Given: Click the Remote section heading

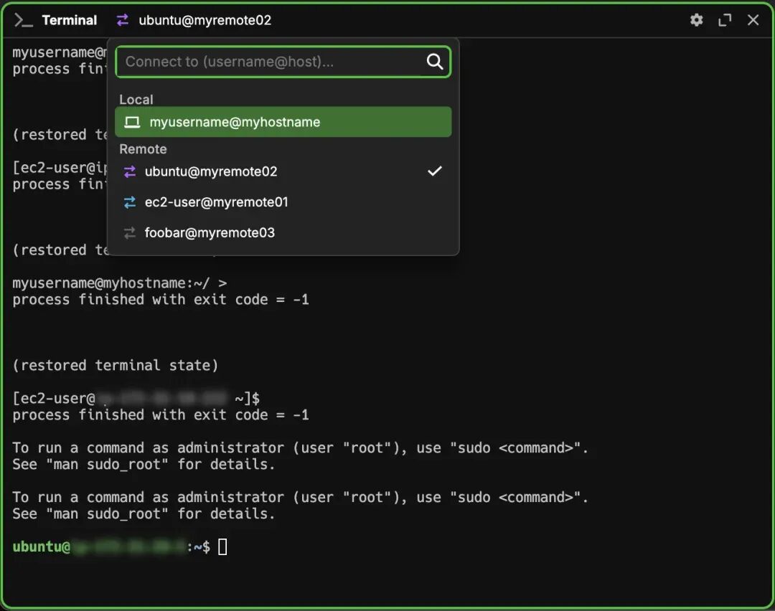Looking at the screenshot, I should point(143,149).
